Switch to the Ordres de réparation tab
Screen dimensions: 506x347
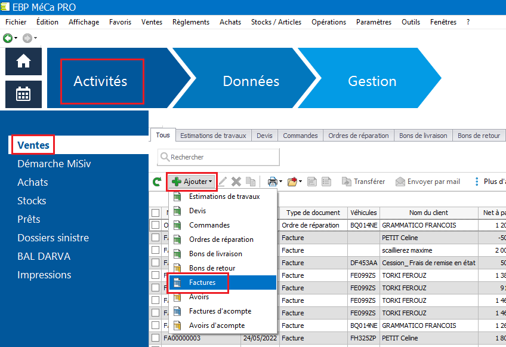[x=359, y=136]
